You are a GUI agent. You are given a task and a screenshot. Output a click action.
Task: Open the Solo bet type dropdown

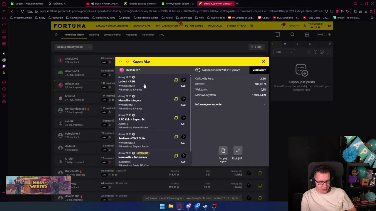(x=284, y=52)
